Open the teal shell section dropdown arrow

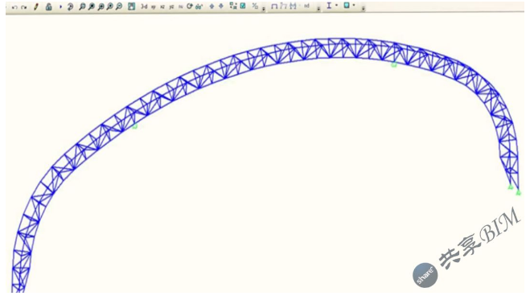coord(354,6)
